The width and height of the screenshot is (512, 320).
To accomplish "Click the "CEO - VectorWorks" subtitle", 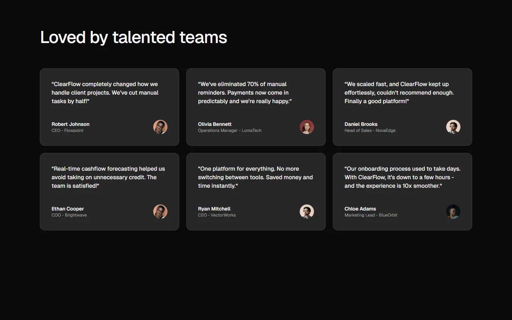I will [217, 215].
